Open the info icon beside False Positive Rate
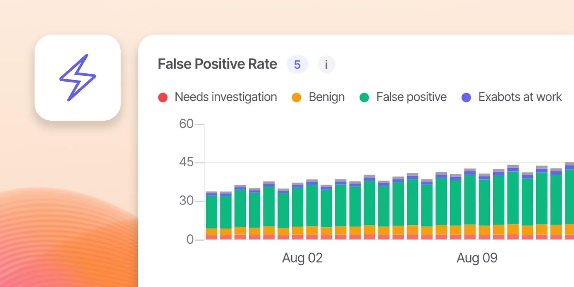 click(x=326, y=64)
